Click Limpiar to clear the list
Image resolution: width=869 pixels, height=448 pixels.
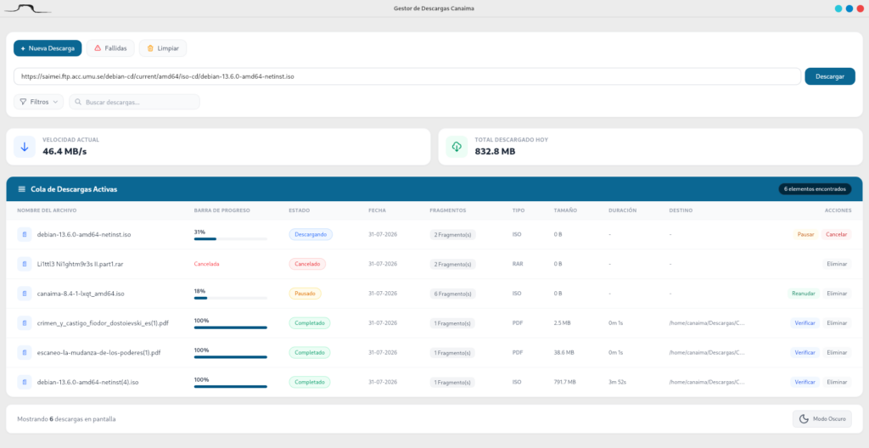[x=162, y=48]
